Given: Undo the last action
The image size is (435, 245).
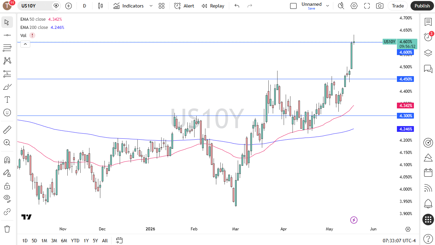Looking at the screenshot, I should [237, 6].
